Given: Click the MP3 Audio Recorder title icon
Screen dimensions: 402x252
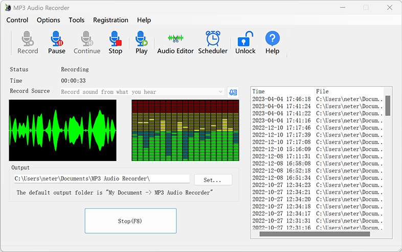Looking at the screenshot, I should pyautogui.click(x=8, y=8).
